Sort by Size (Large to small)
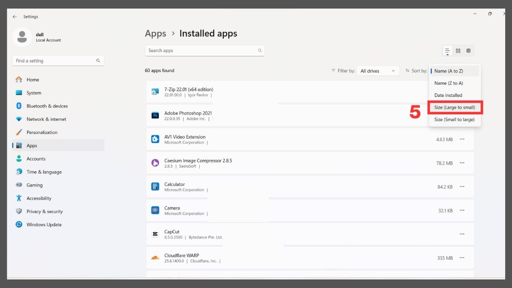This screenshot has height=288, width=512. click(x=455, y=108)
